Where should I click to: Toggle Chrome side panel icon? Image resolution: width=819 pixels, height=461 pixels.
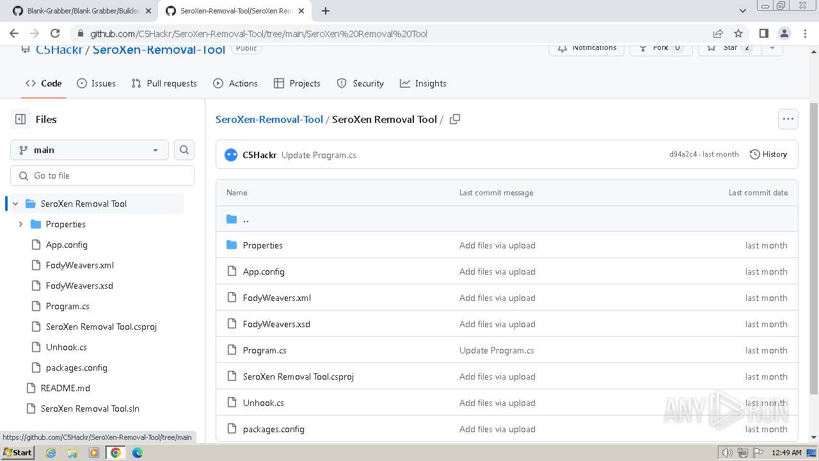coord(763,33)
